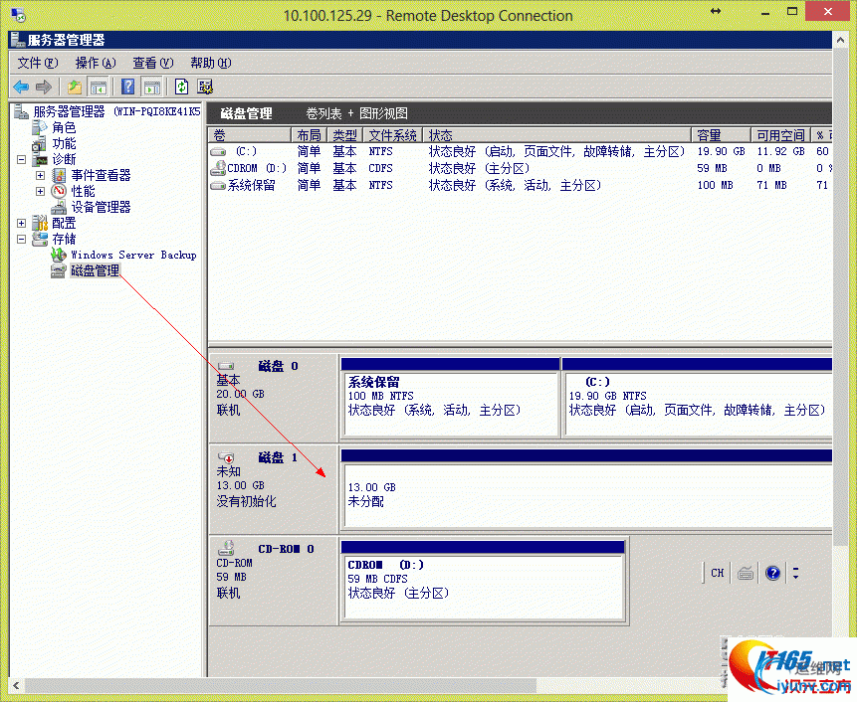Click the 系统保留 volume icon in list
Image resolution: width=857 pixels, height=702 pixels.
(218, 186)
